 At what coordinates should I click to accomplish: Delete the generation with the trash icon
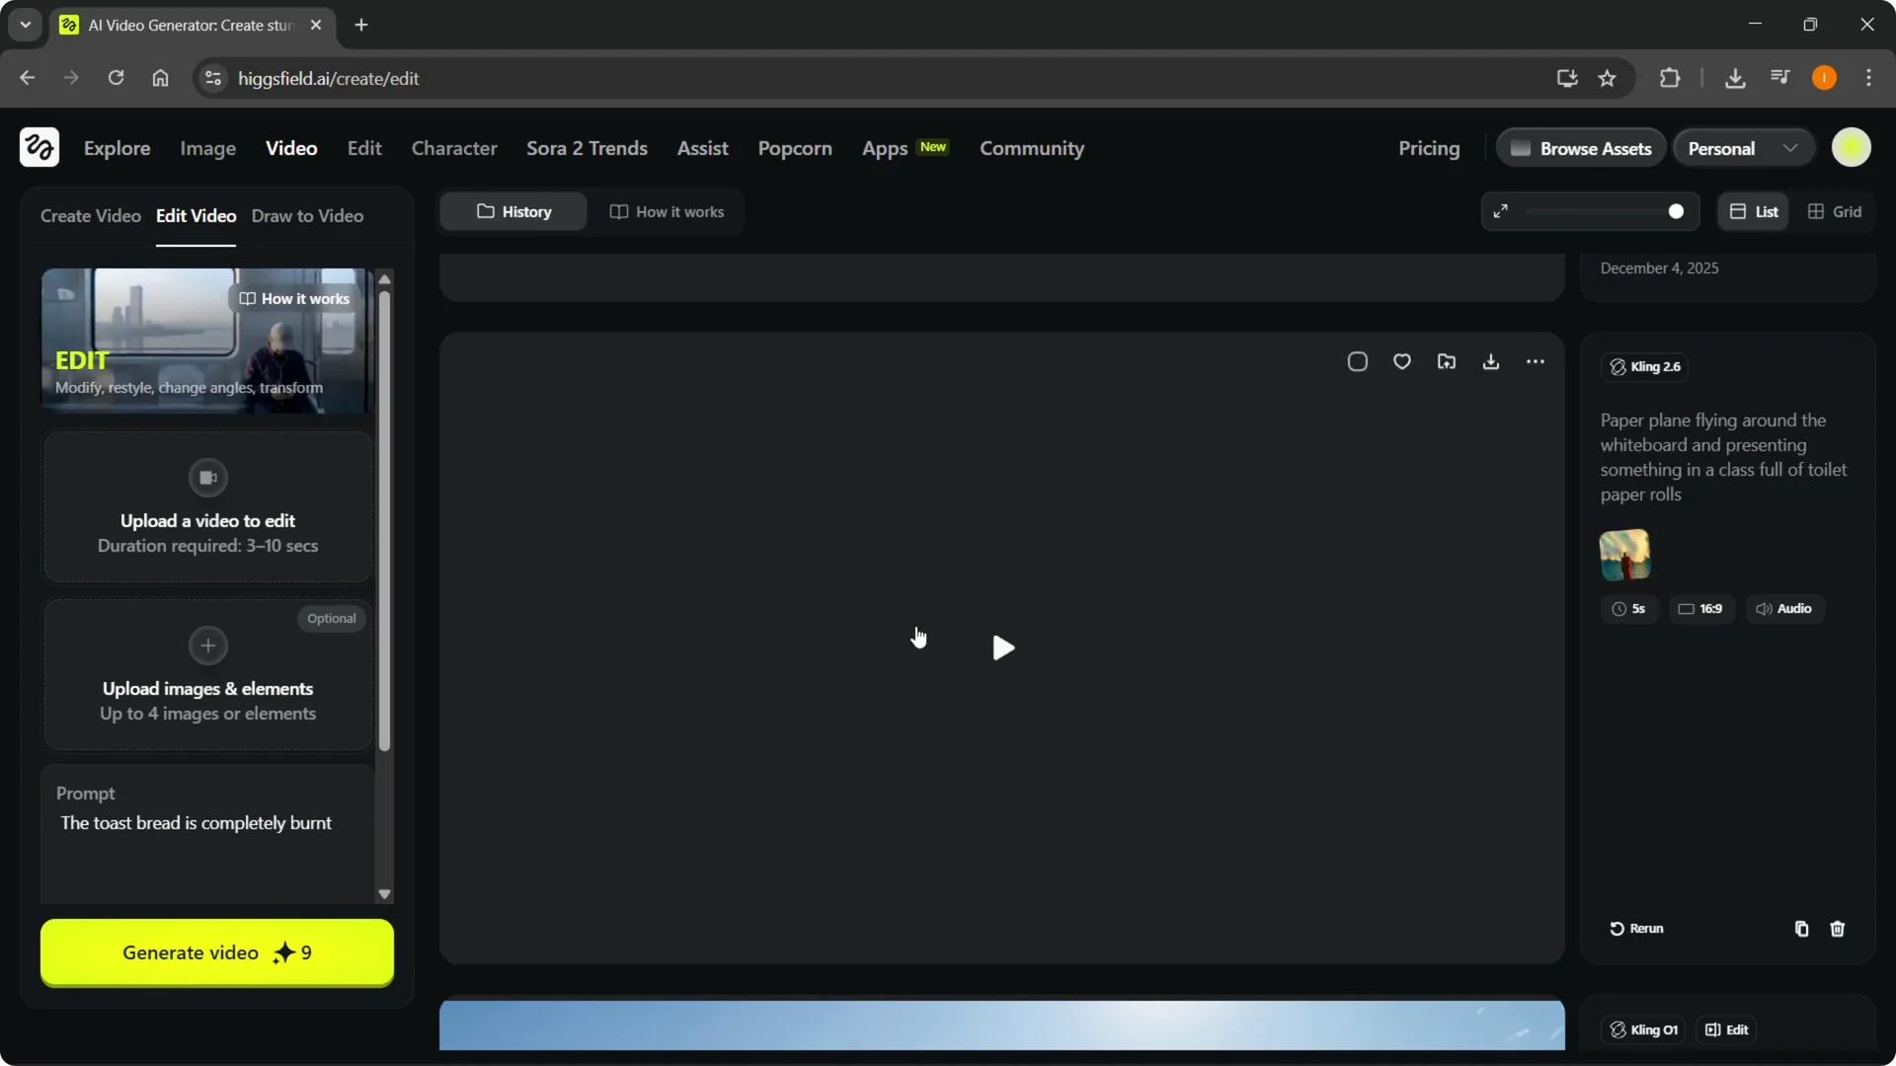(x=1838, y=929)
